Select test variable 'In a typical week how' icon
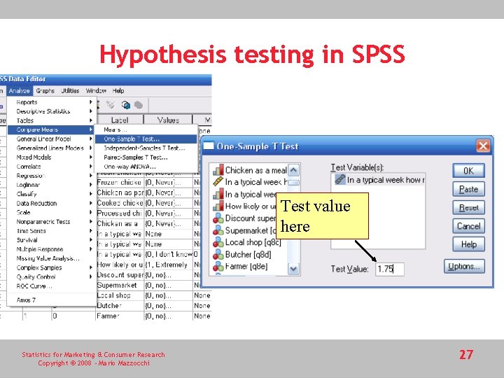 click(x=340, y=179)
